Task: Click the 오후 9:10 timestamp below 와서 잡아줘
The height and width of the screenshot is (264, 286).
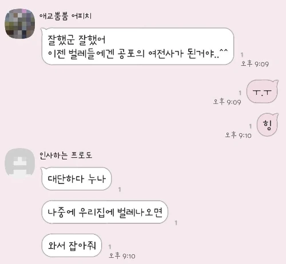Action: click(122, 256)
